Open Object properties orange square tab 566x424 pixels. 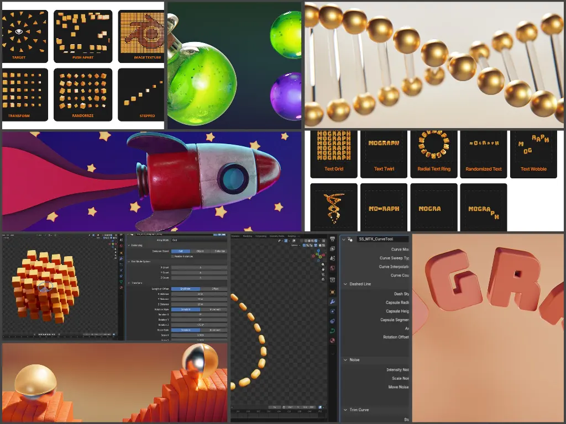[332, 292]
